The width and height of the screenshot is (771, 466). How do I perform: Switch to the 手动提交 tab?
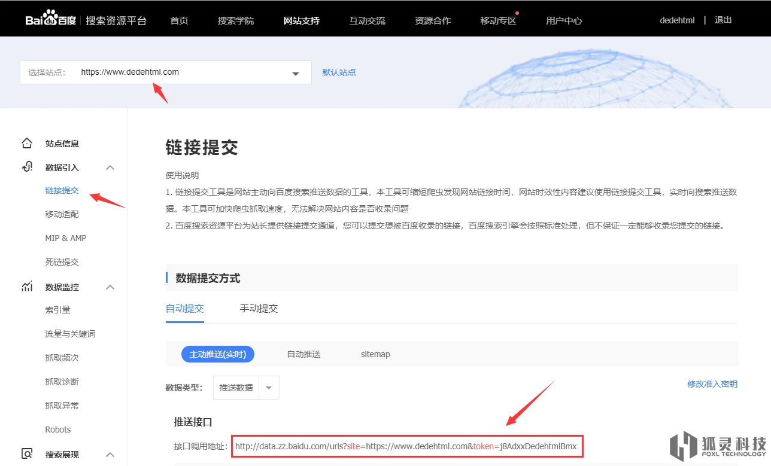(x=259, y=309)
